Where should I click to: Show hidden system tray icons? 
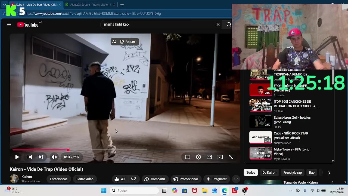coord(290,191)
